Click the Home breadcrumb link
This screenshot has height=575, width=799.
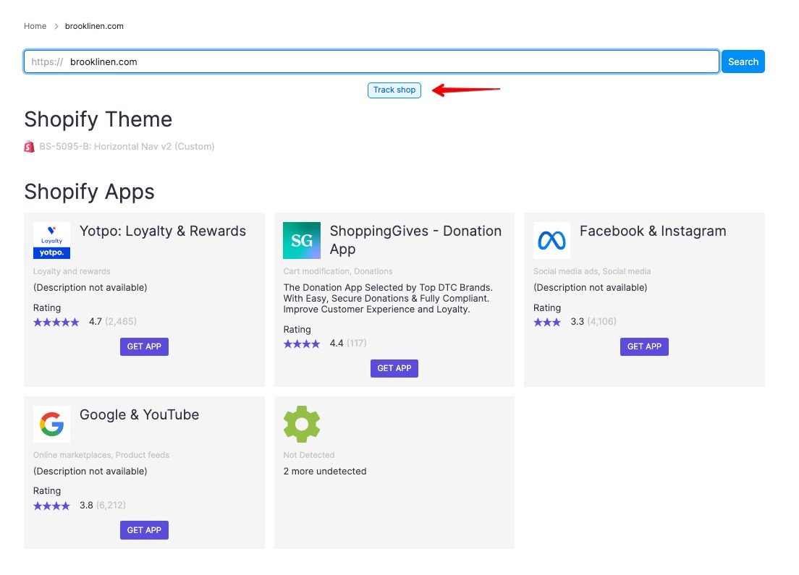(x=35, y=26)
